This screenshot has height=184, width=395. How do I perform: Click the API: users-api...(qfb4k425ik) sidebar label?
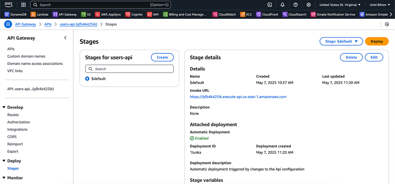30,89
